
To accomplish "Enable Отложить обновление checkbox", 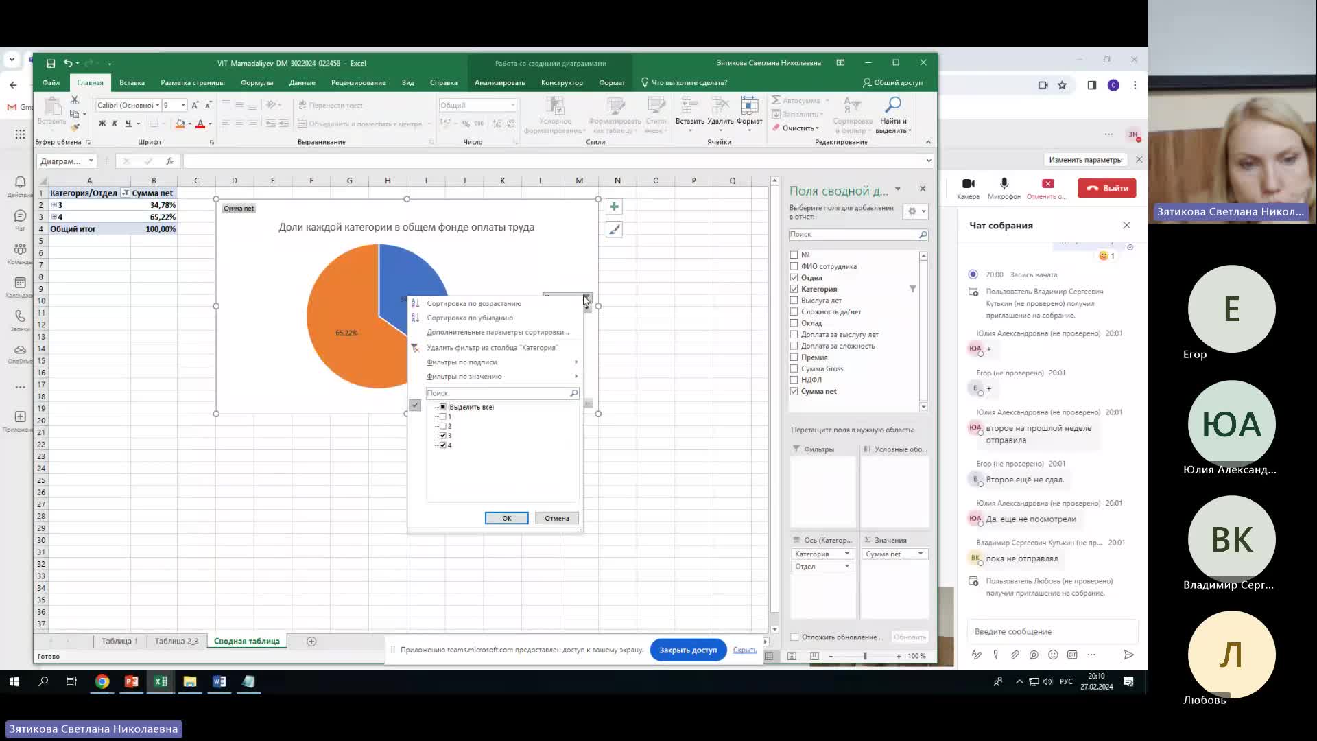I will click(x=794, y=637).
